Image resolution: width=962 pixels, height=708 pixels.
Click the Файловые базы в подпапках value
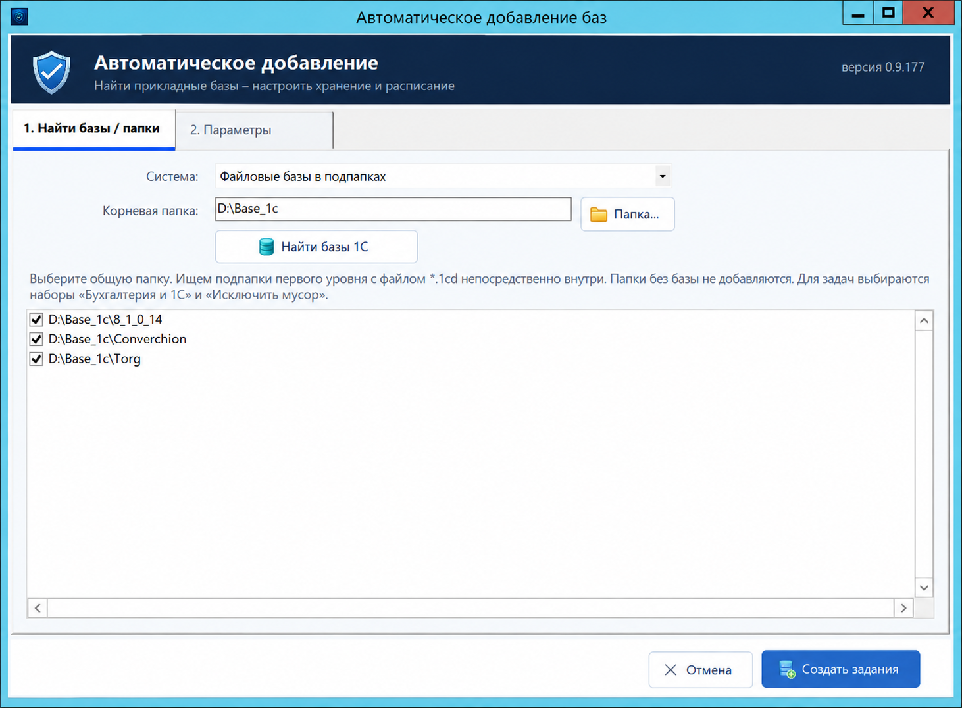tap(303, 176)
